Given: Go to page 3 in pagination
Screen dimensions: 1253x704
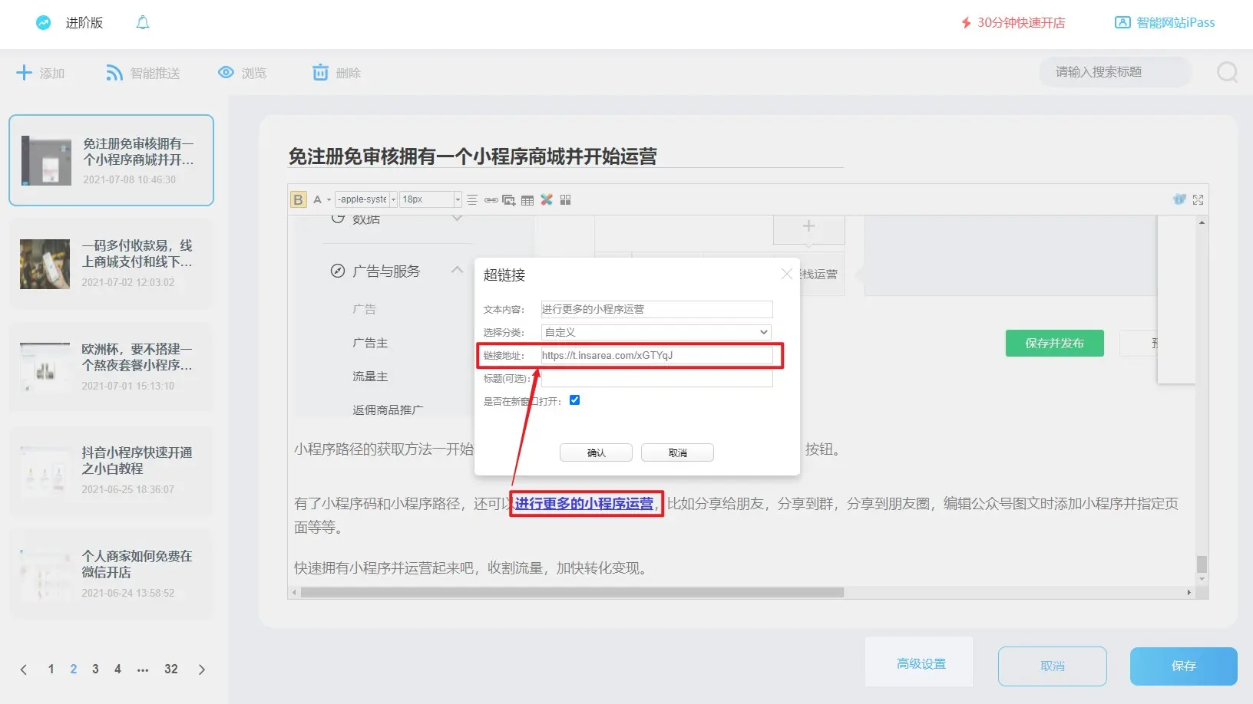Looking at the screenshot, I should pyautogui.click(x=95, y=669).
